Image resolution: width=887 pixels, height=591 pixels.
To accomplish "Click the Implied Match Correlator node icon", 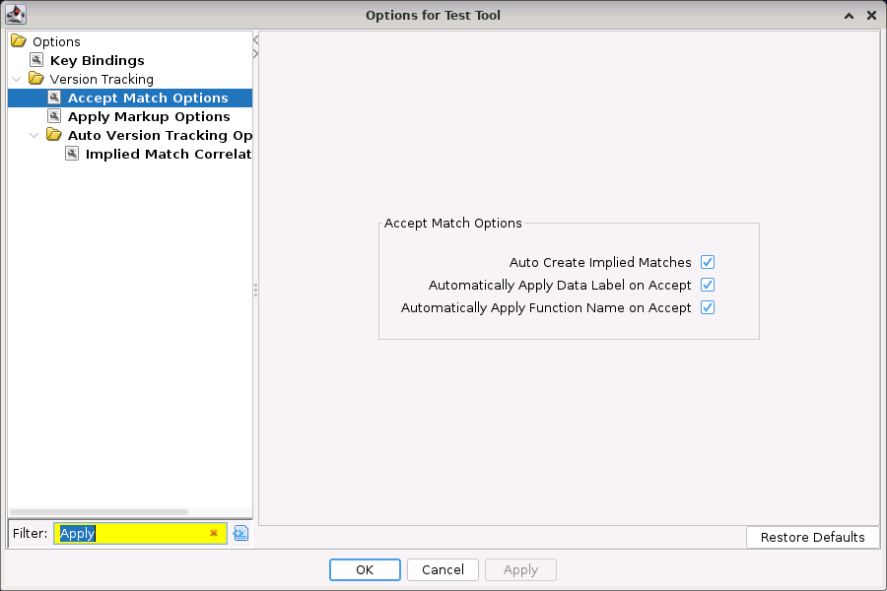I will [72, 154].
